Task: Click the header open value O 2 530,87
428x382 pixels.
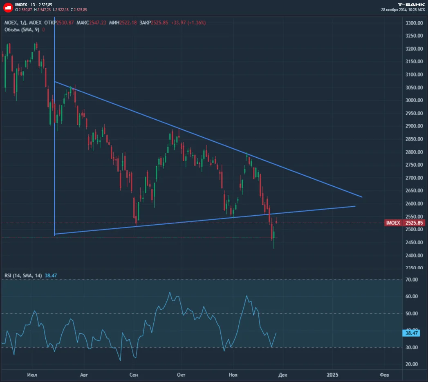Action: (23, 10)
